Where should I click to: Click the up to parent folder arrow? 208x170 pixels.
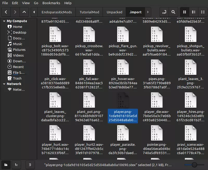click(24, 12)
